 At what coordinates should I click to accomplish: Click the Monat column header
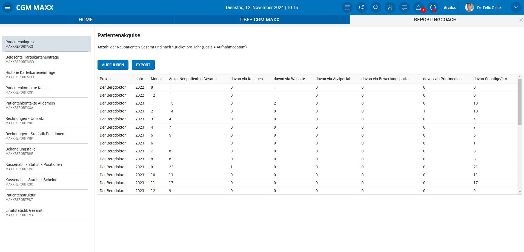point(156,79)
